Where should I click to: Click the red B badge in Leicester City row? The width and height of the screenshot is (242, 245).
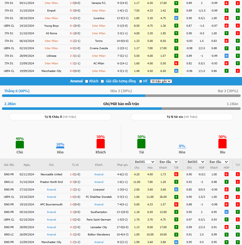(226, 227)
